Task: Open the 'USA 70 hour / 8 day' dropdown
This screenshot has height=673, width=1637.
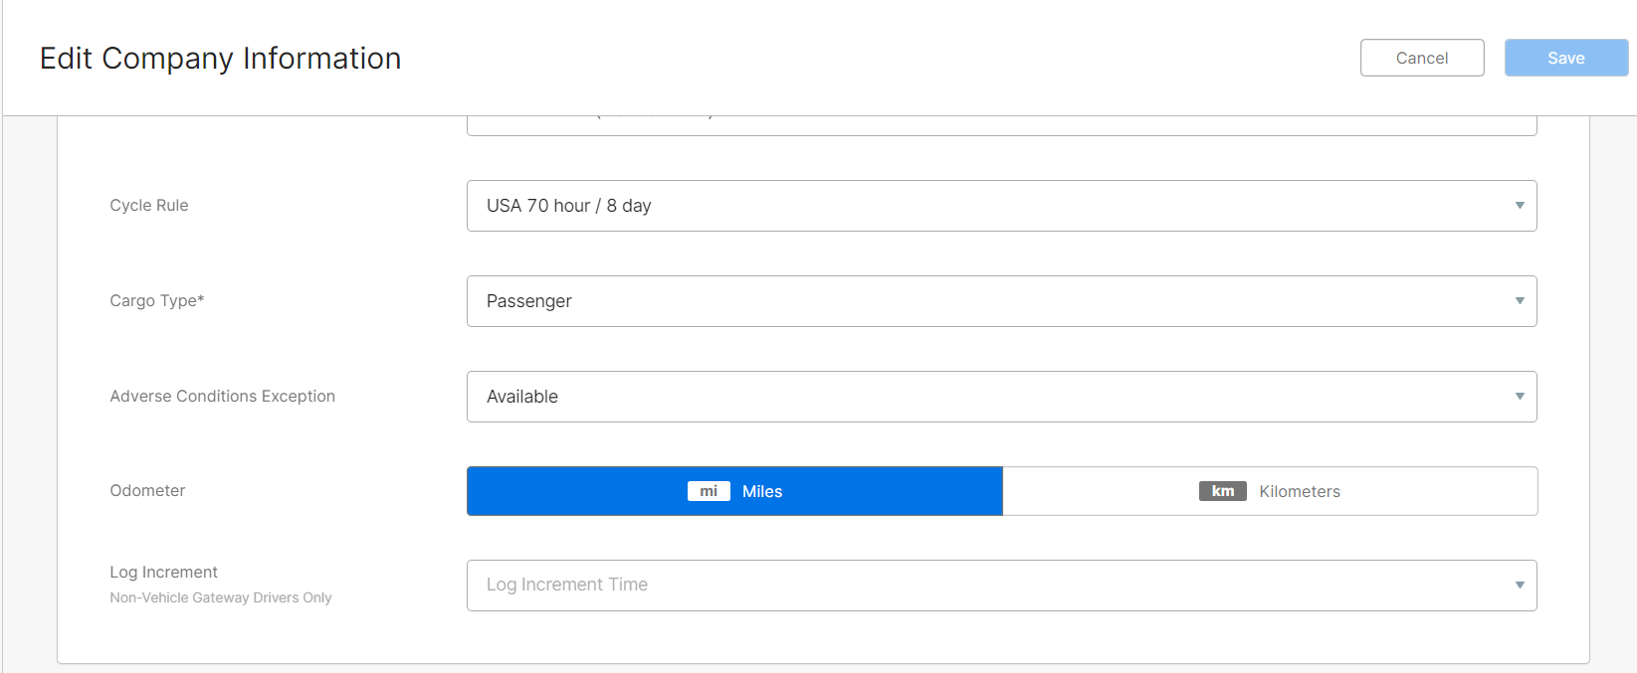Action: pyautogui.click(x=1000, y=206)
